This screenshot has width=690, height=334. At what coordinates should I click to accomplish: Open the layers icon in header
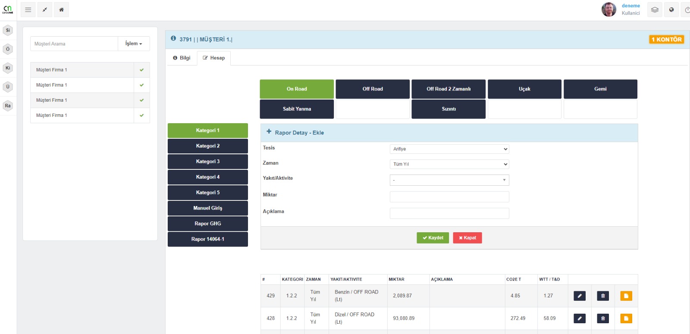pos(655,10)
